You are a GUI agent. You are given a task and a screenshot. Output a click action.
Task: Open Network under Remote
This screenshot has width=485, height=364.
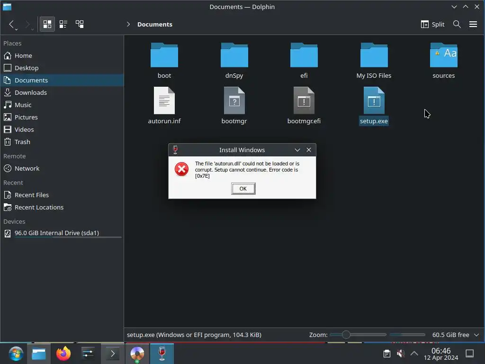click(x=62, y=168)
